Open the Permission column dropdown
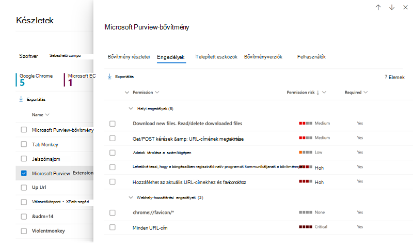The height and width of the screenshot is (243, 413). 157,93
